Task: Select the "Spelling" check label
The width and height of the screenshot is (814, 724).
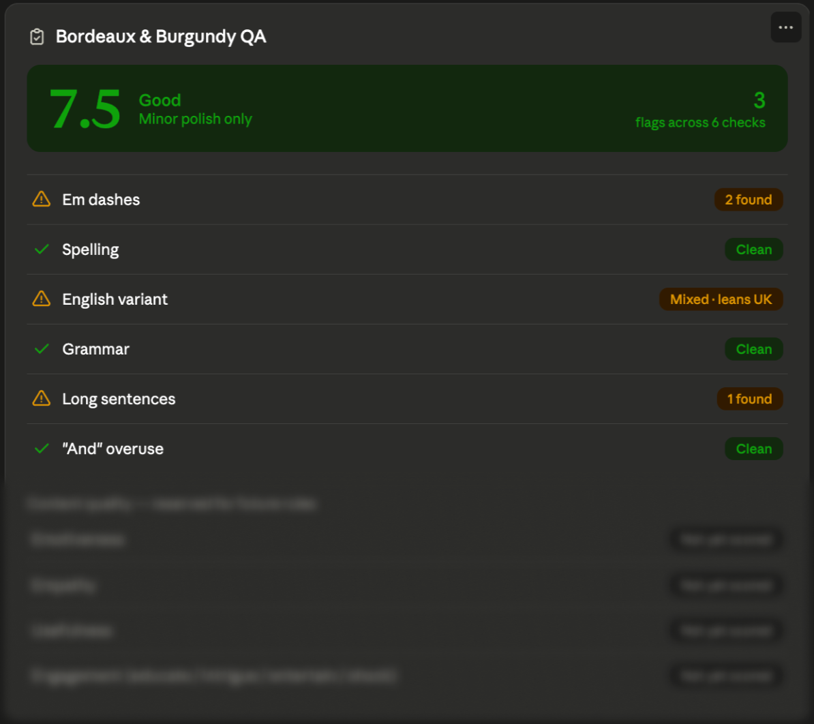Action: click(x=90, y=250)
